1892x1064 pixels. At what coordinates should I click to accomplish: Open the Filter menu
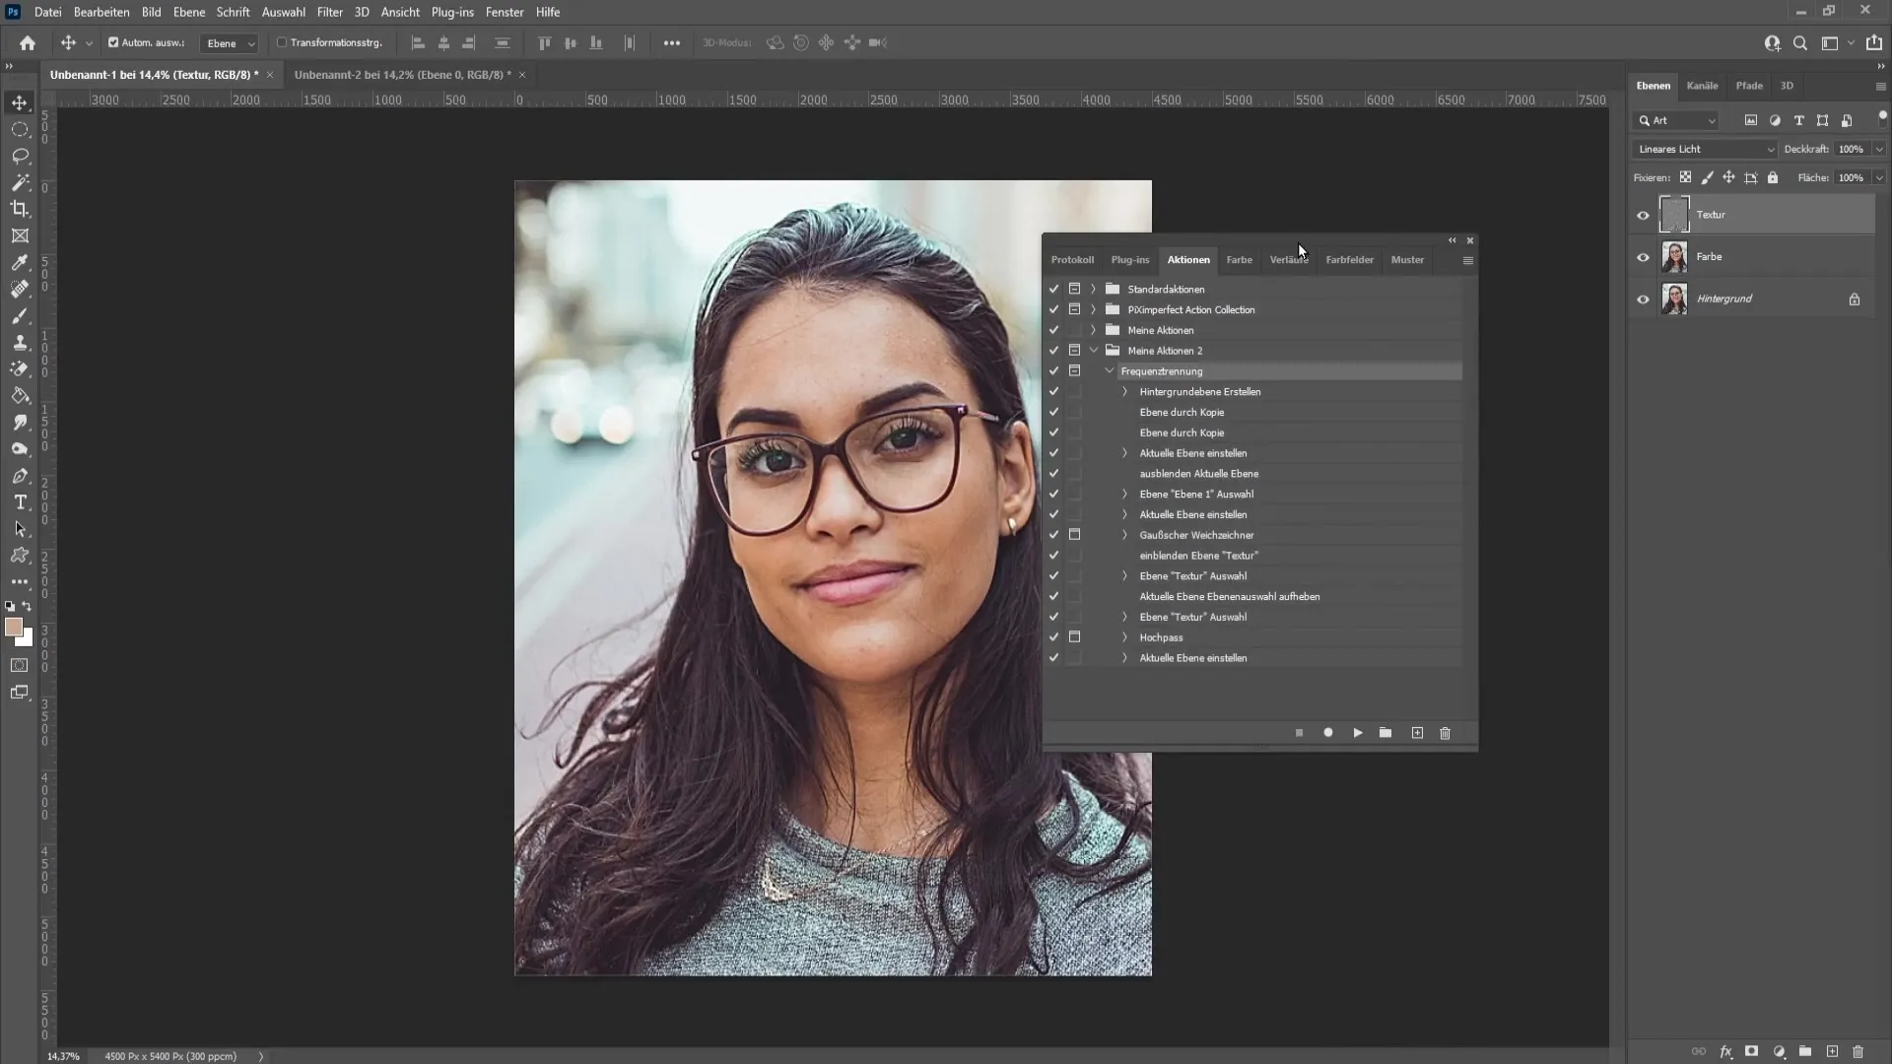pyautogui.click(x=329, y=12)
